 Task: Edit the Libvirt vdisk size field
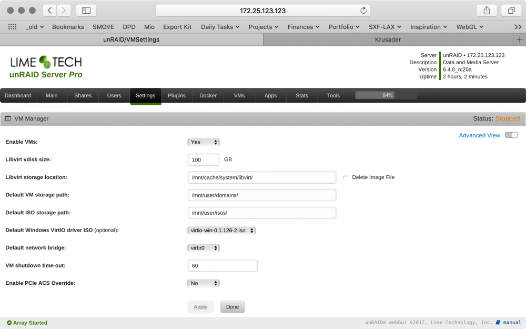click(x=203, y=160)
